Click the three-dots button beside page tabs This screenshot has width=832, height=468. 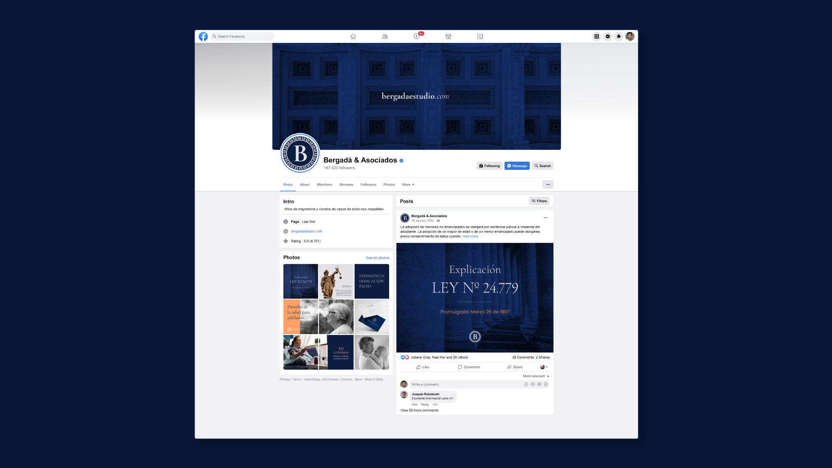pyautogui.click(x=548, y=185)
